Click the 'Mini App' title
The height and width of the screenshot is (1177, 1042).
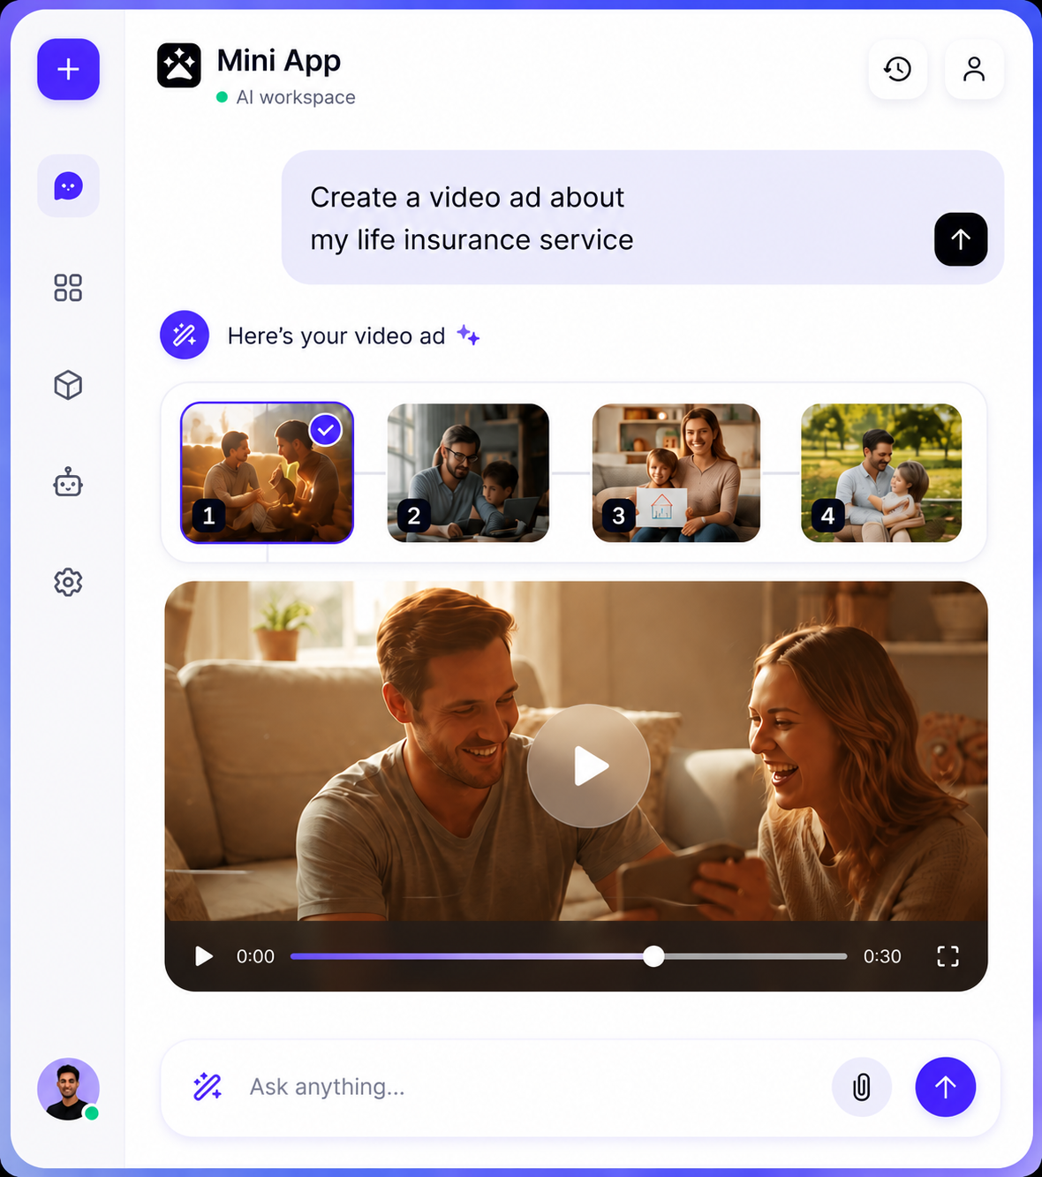click(x=278, y=61)
